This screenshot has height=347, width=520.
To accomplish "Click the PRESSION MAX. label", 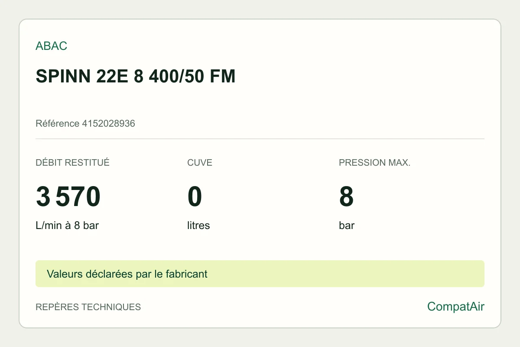I will pyautogui.click(x=374, y=163).
